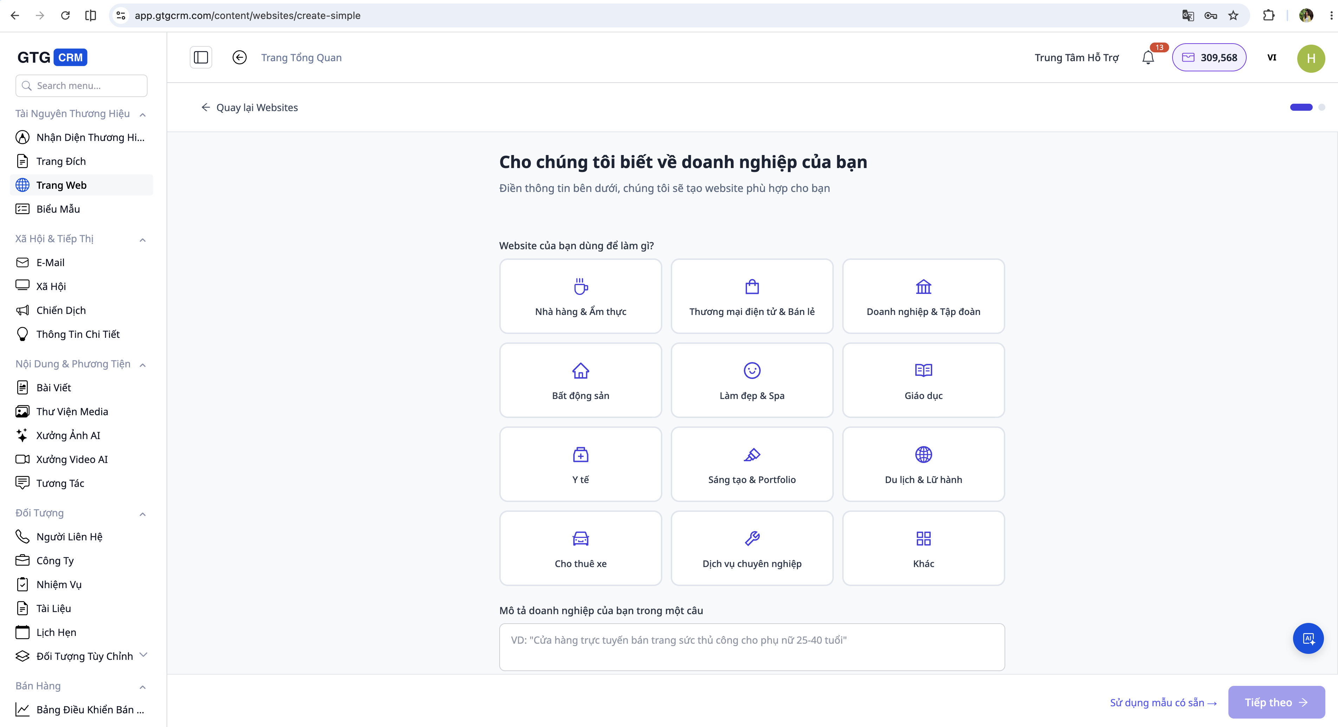1338x727 pixels.
Task: Open Nhiệm Vụ in sidebar
Action: click(x=82, y=585)
